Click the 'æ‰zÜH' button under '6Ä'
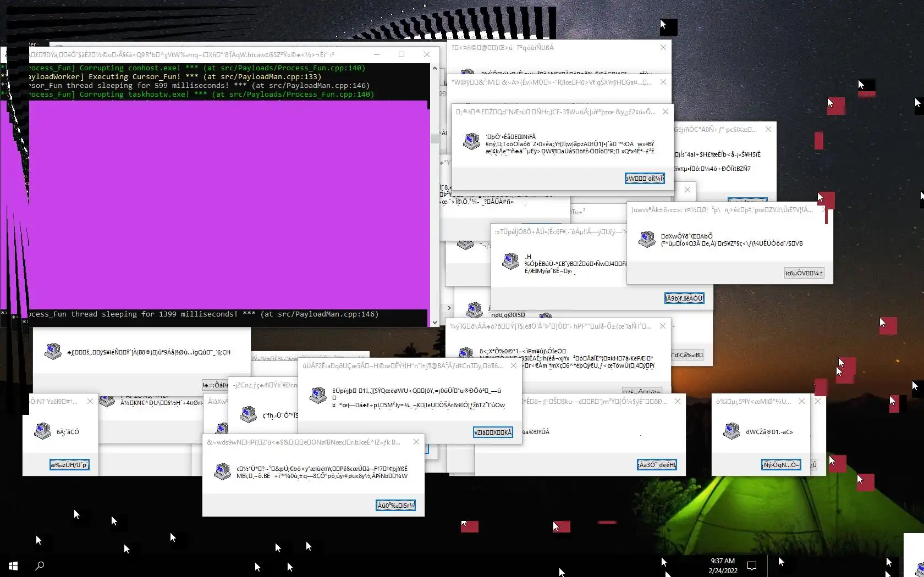This screenshot has height=577, width=924. [69, 465]
